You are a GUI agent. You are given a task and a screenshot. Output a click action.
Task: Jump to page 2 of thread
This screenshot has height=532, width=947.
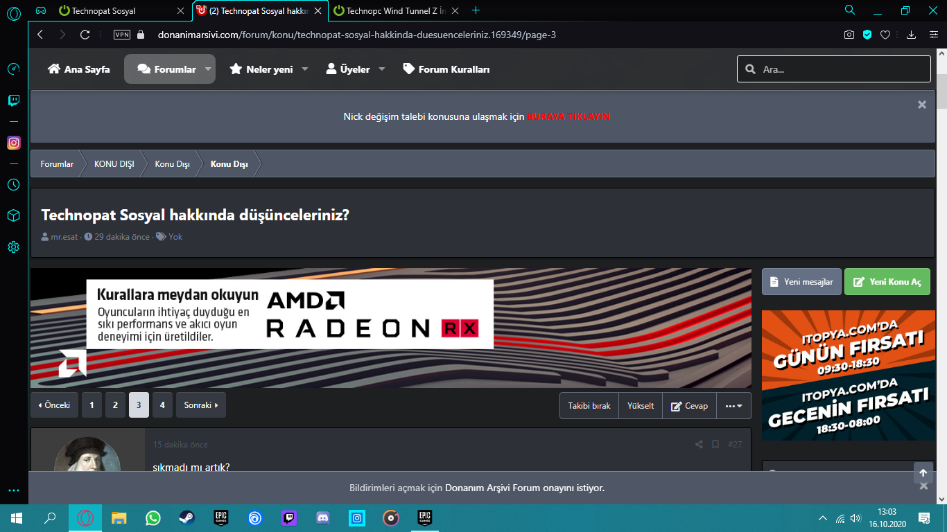point(115,405)
